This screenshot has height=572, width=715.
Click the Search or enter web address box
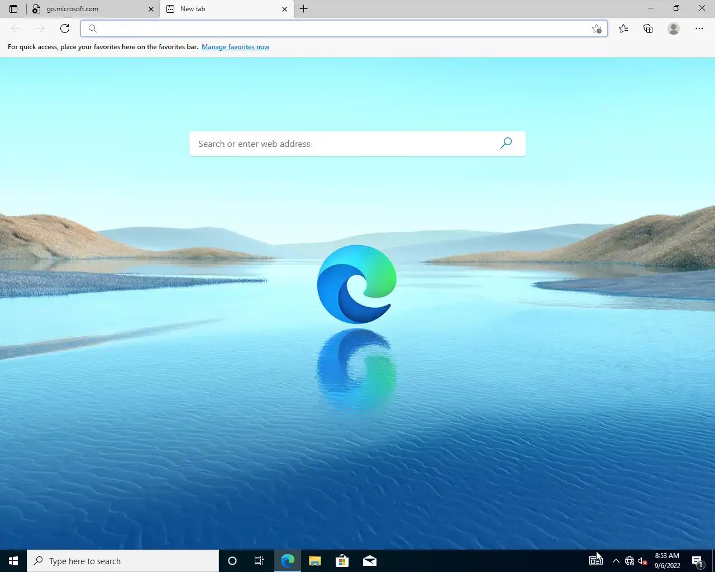[357, 144]
